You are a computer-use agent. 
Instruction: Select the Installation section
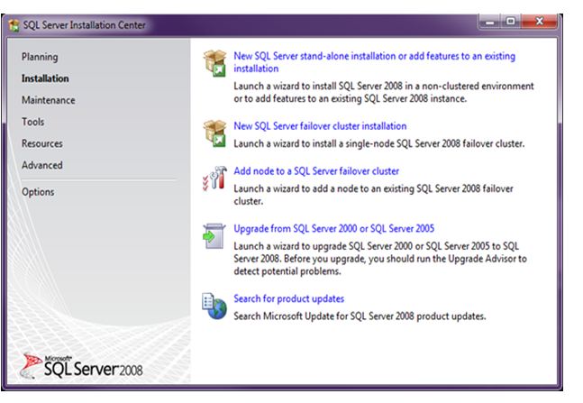tap(45, 78)
